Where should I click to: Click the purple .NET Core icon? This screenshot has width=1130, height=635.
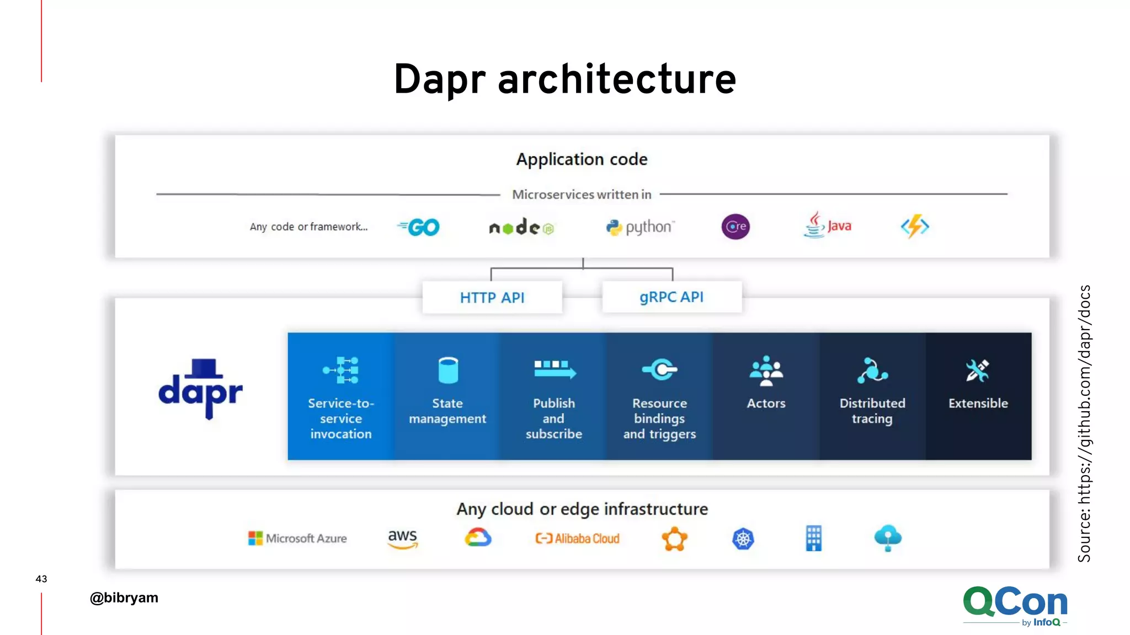735,227
